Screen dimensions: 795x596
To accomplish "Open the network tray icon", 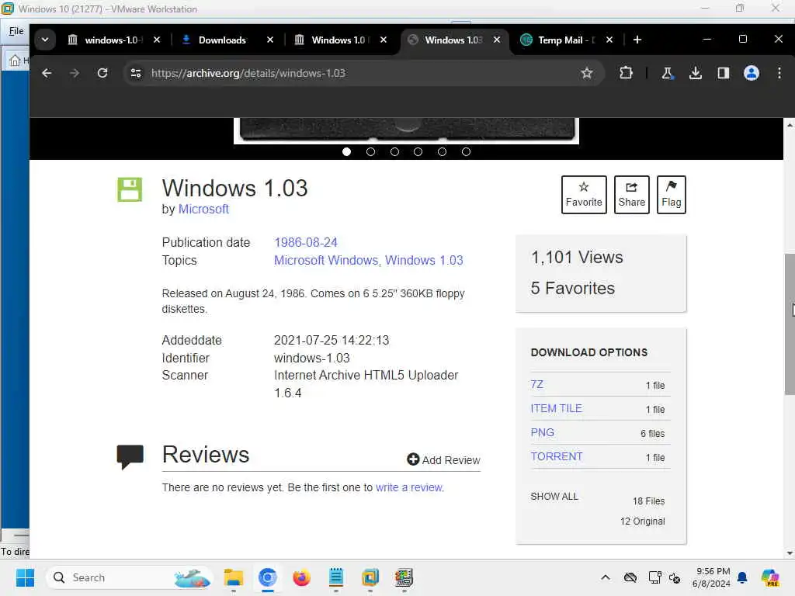I will [654, 577].
